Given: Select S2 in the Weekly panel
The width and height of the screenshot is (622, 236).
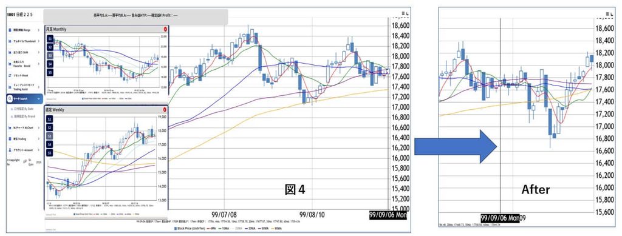Looking at the screenshot, I should coord(50,127).
